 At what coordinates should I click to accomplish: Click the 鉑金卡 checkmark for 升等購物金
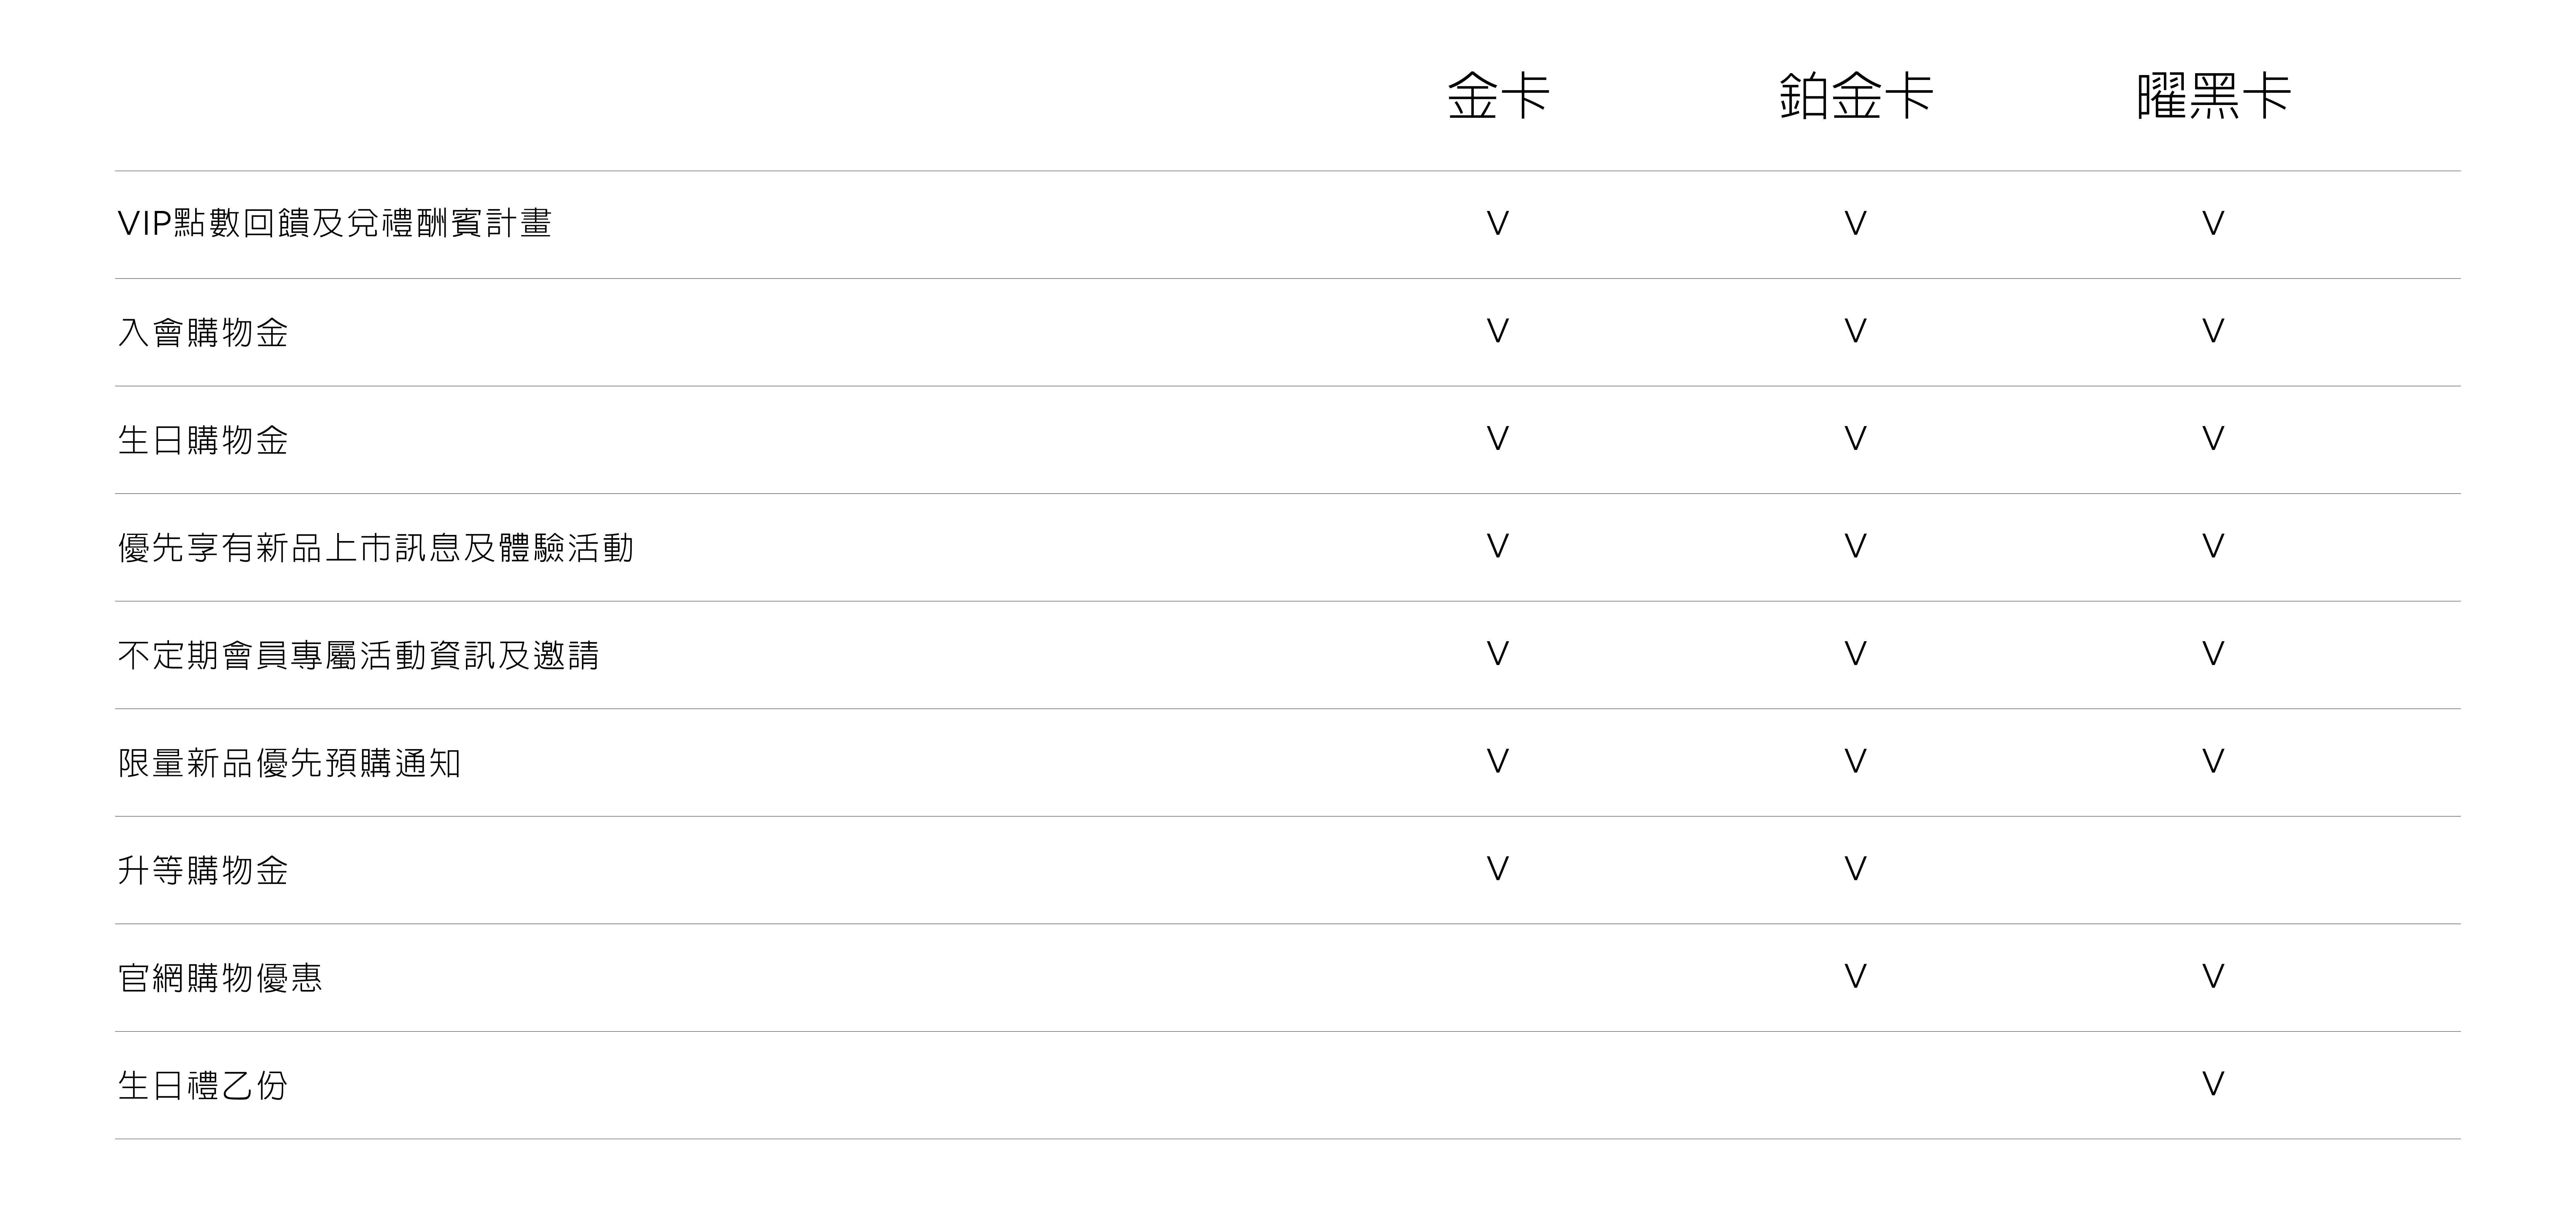pos(1855,869)
